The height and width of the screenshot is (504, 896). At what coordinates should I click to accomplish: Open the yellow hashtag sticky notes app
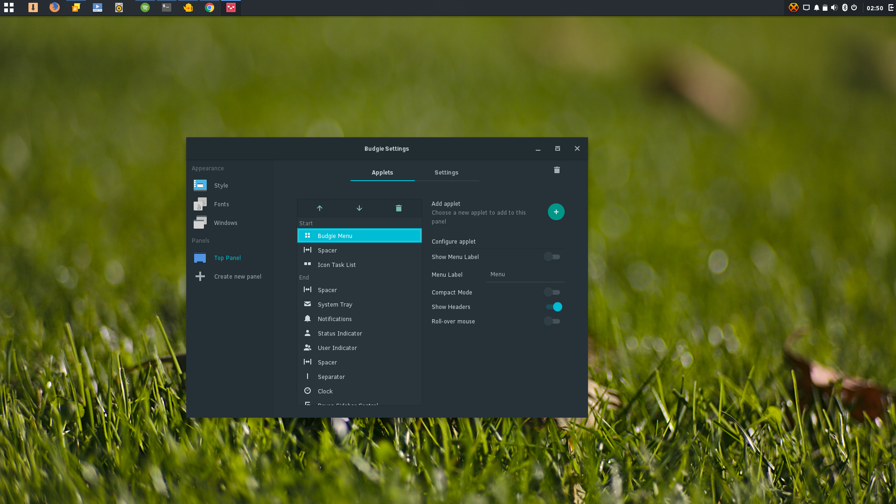pos(76,7)
